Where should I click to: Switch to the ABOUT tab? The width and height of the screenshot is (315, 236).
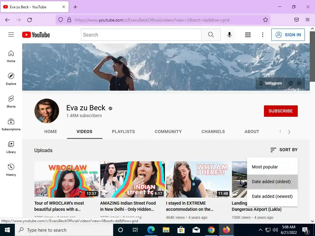coord(252,132)
